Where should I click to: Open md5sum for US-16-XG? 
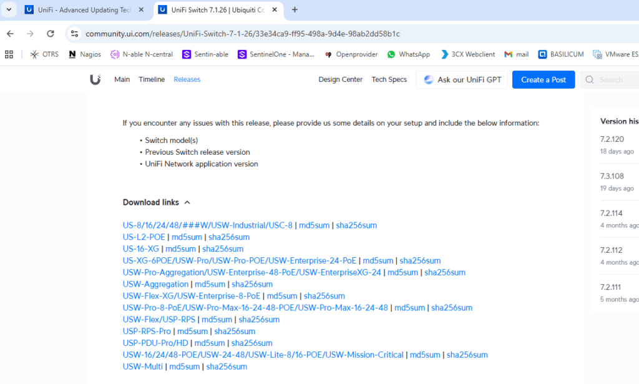pyautogui.click(x=180, y=249)
